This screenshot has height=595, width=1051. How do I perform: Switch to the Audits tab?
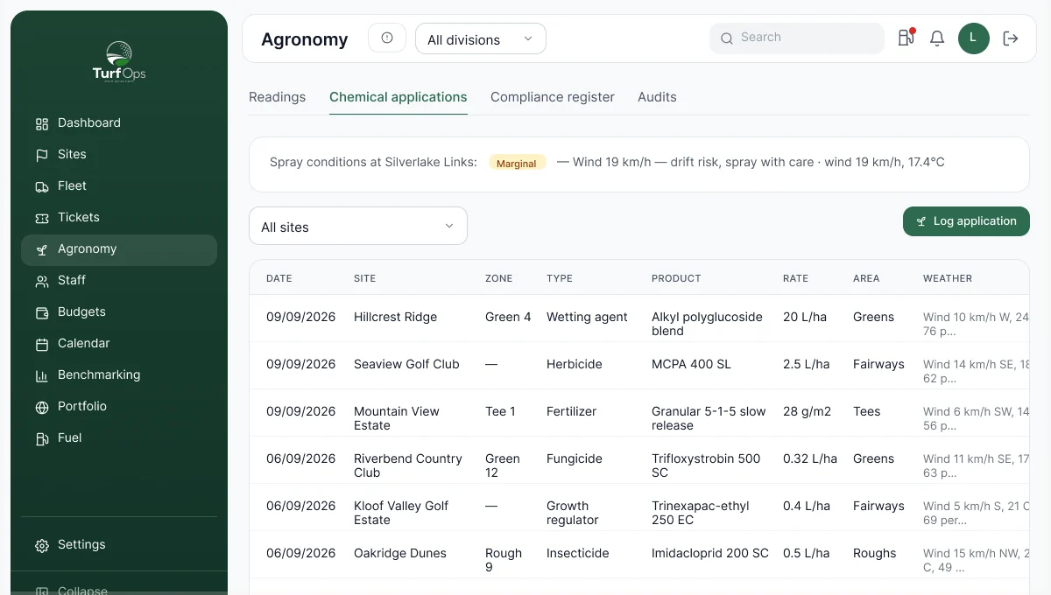coord(657,97)
